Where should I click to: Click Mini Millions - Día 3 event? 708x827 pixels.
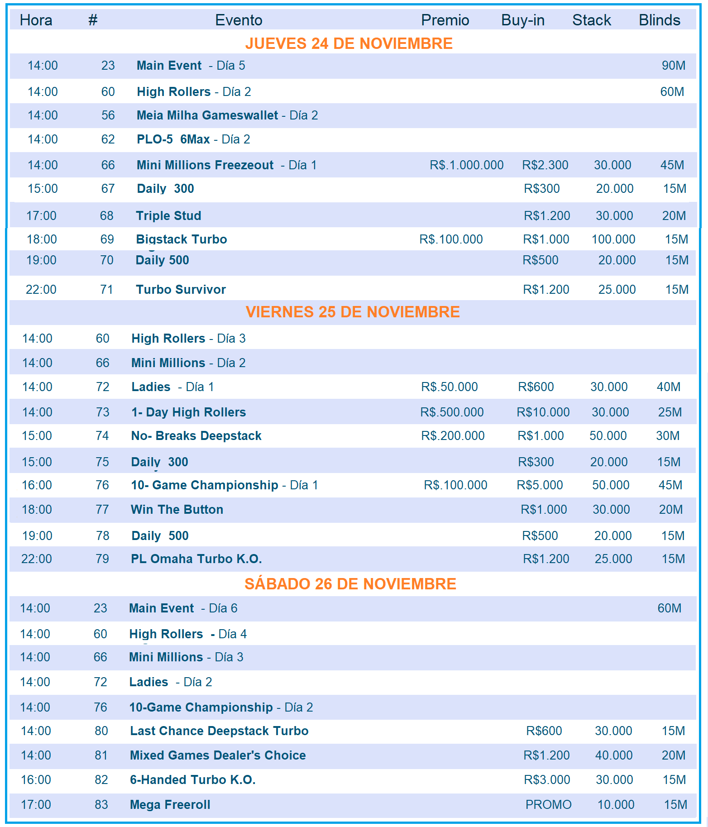click(x=186, y=657)
